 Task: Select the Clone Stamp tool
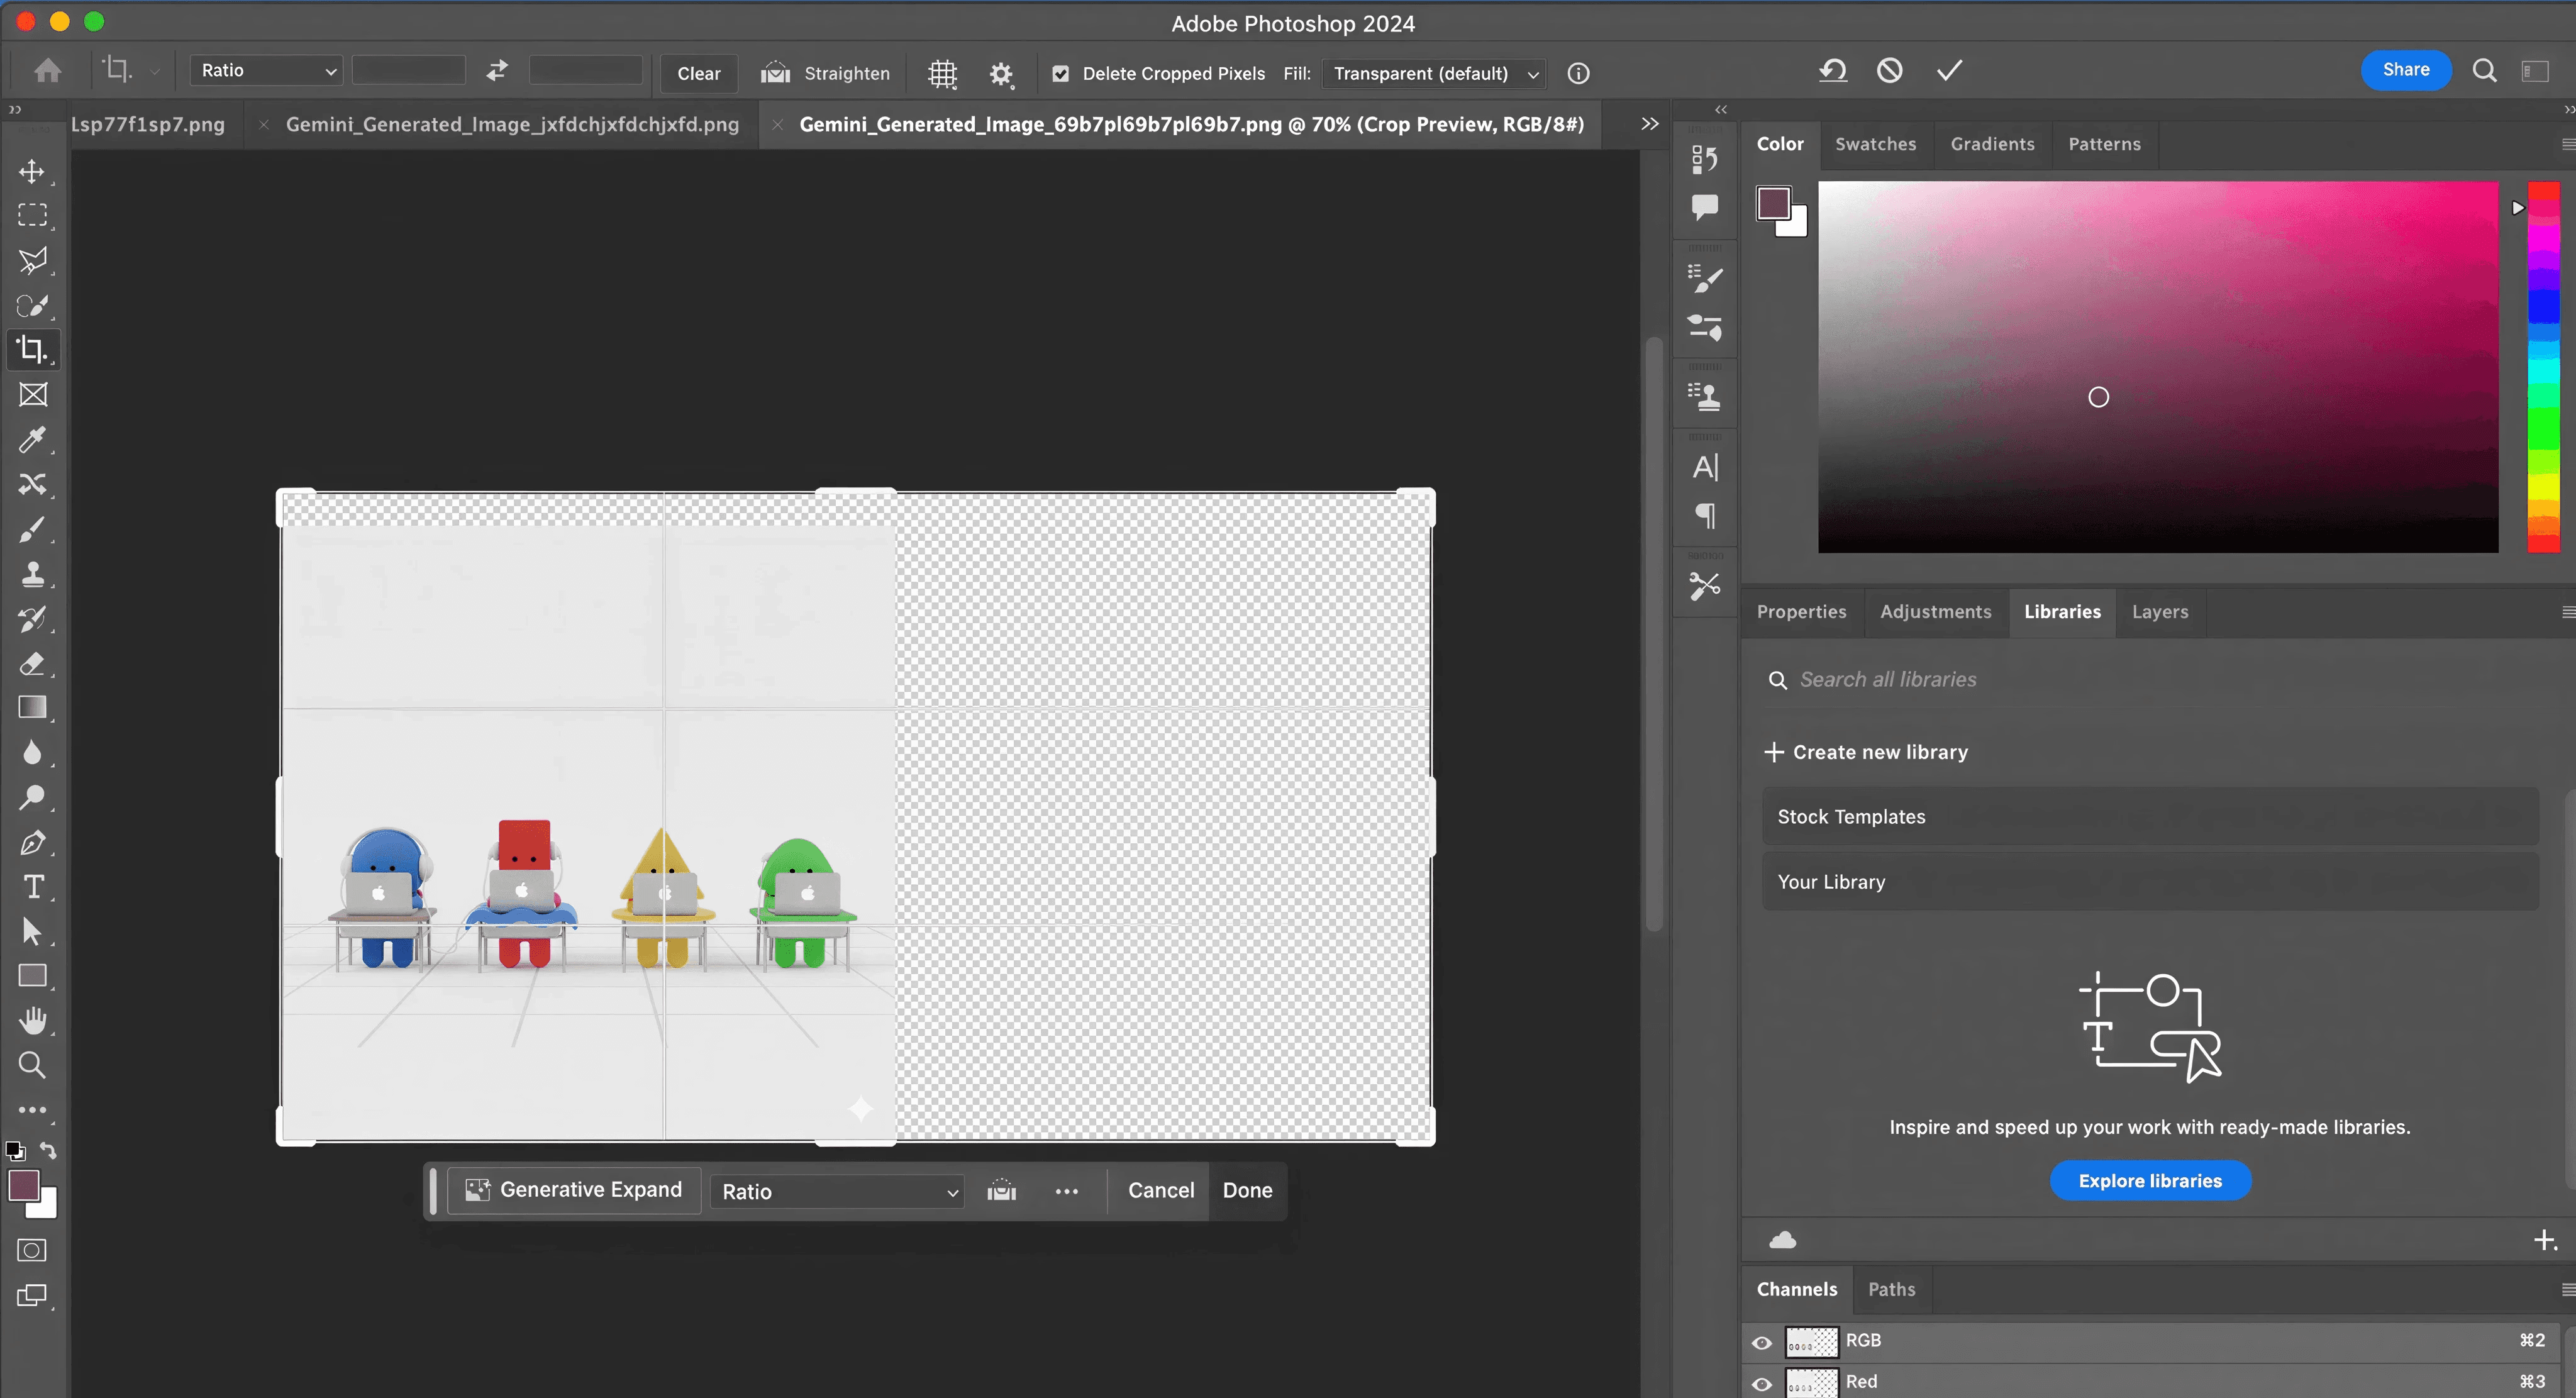(32, 574)
